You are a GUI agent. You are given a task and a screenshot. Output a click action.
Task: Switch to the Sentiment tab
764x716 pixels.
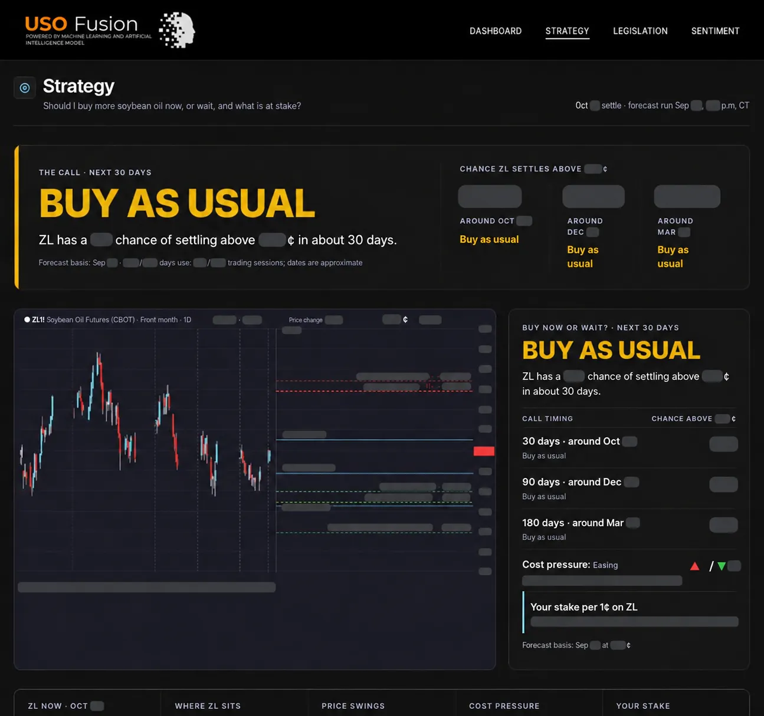point(715,31)
